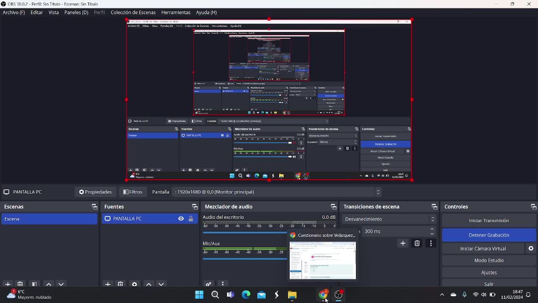Toggle lock on PANTALLA PC source
The height and width of the screenshot is (303, 538).
coord(191,218)
